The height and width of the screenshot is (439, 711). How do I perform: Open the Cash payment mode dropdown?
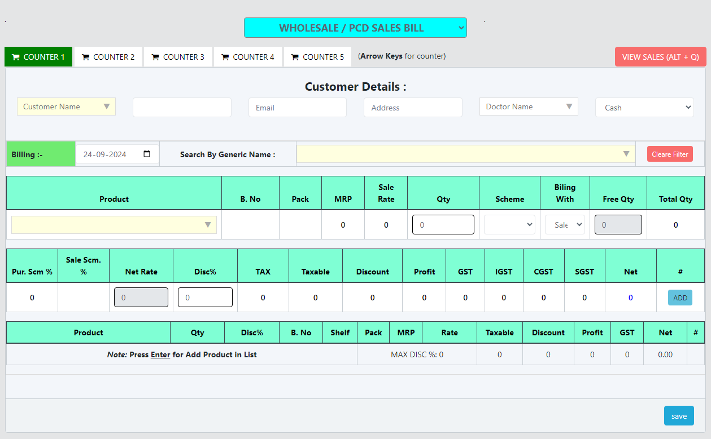point(644,107)
